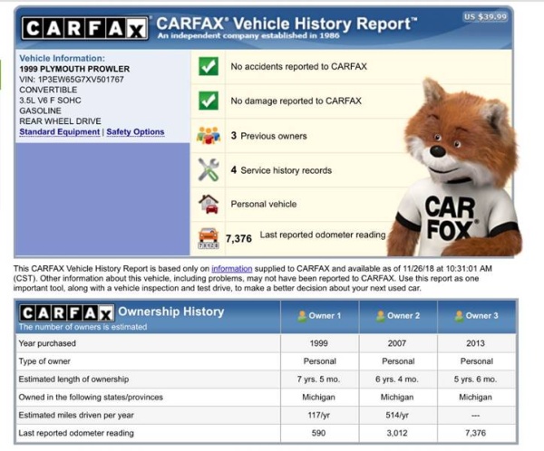Click the CARFAX logo in header
This screenshot has width=544, height=451.
point(84,29)
